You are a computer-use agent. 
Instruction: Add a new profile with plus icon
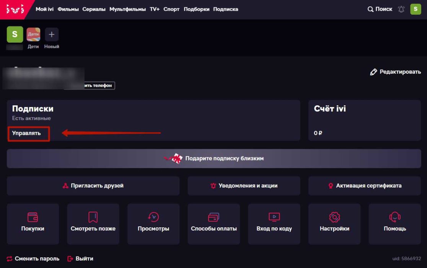(52, 35)
